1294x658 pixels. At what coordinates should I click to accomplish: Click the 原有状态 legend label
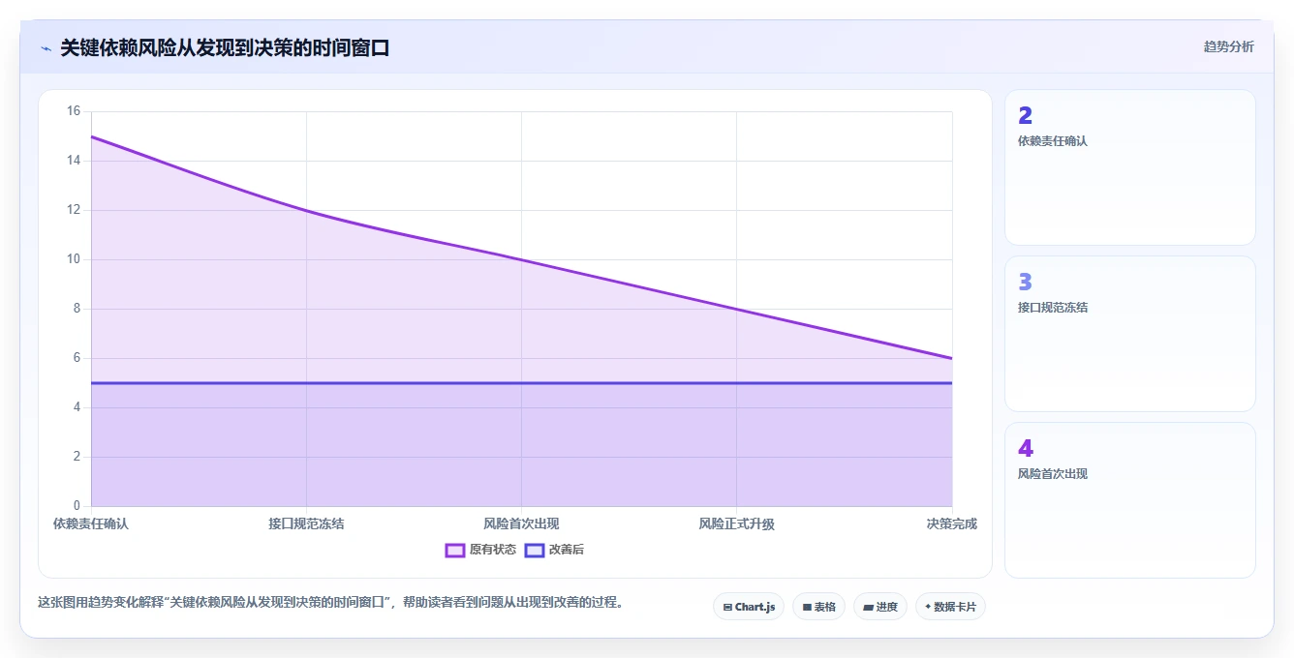(493, 550)
